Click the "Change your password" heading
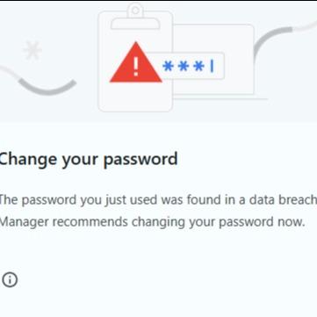317x317 pixels. tap(88, 160)
